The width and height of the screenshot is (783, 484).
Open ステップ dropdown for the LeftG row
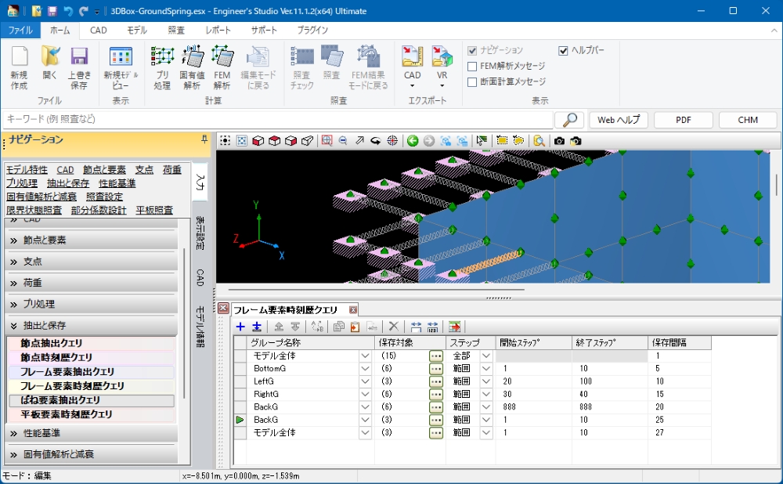(486, 381)
